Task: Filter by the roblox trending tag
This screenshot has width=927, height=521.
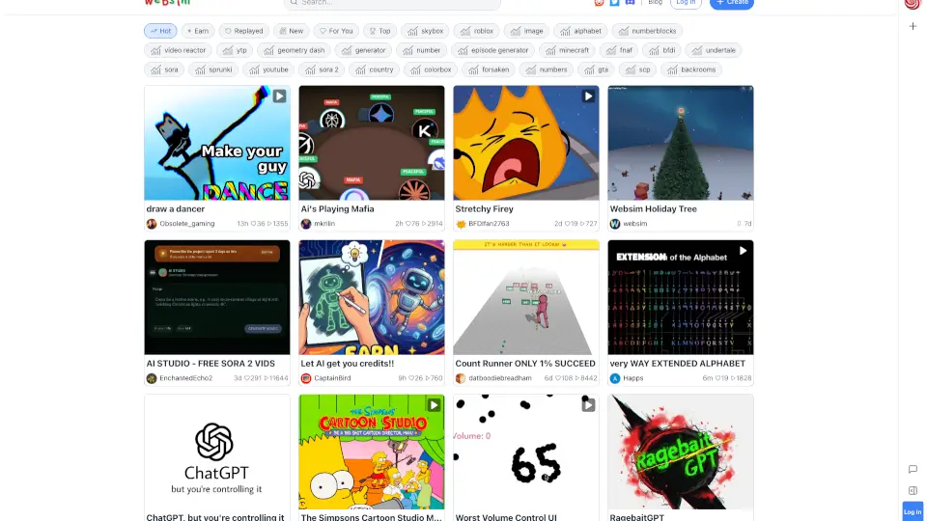Action: (477, 31)
